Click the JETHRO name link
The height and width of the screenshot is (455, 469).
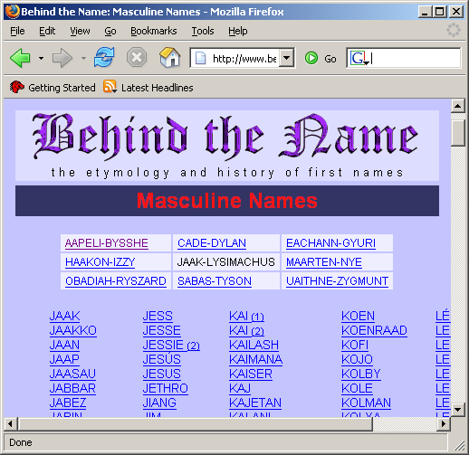166,389
